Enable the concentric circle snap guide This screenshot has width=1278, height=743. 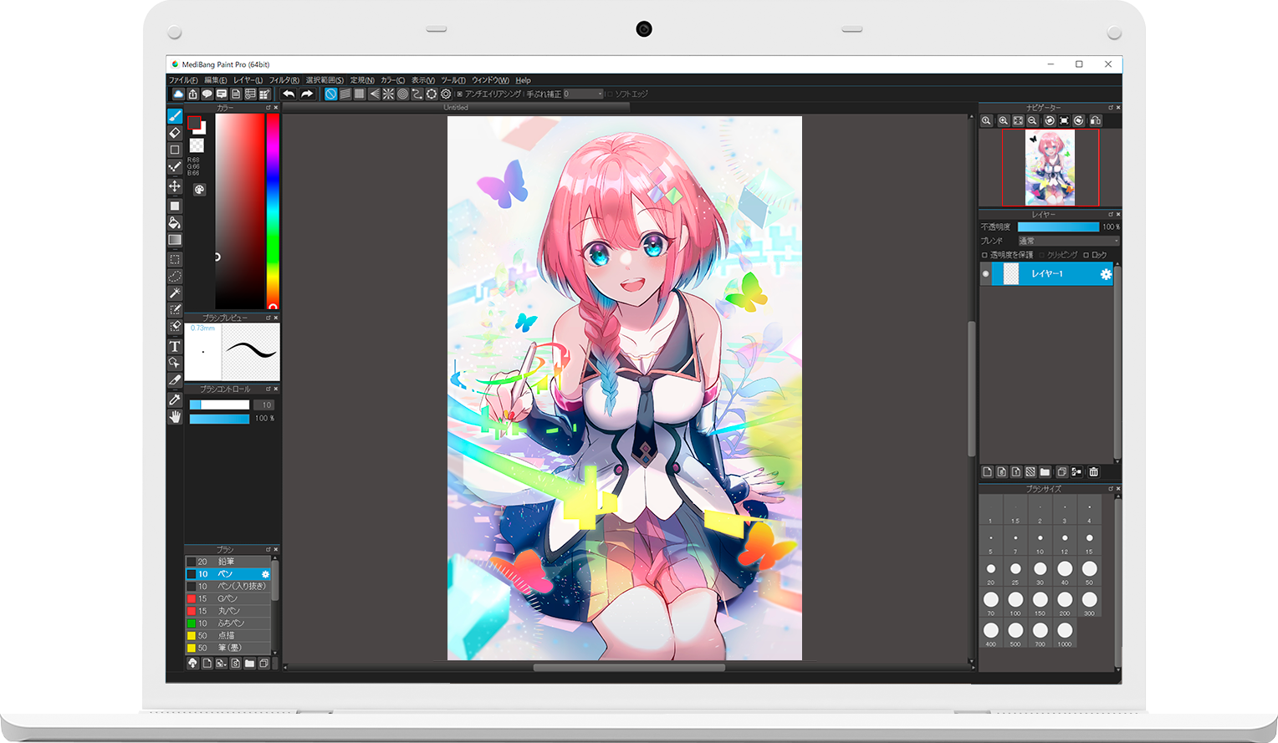tap(402, 94)
